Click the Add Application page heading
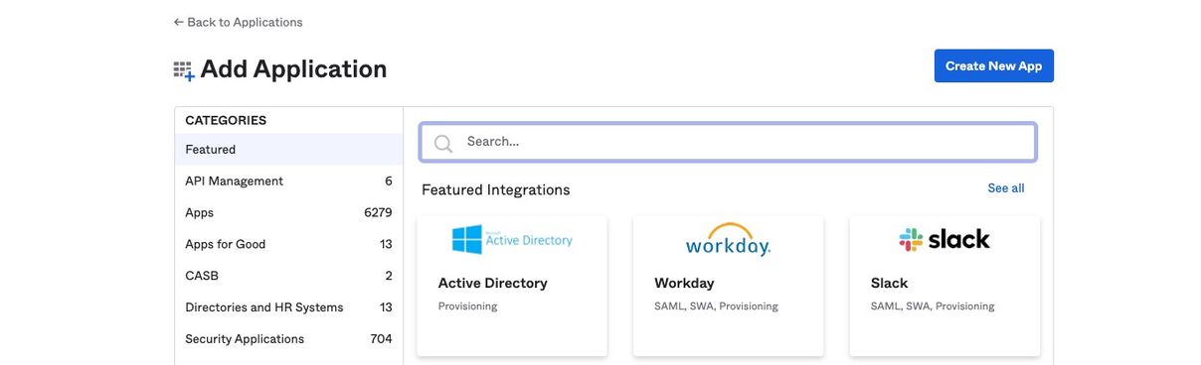 coord(293,69)
